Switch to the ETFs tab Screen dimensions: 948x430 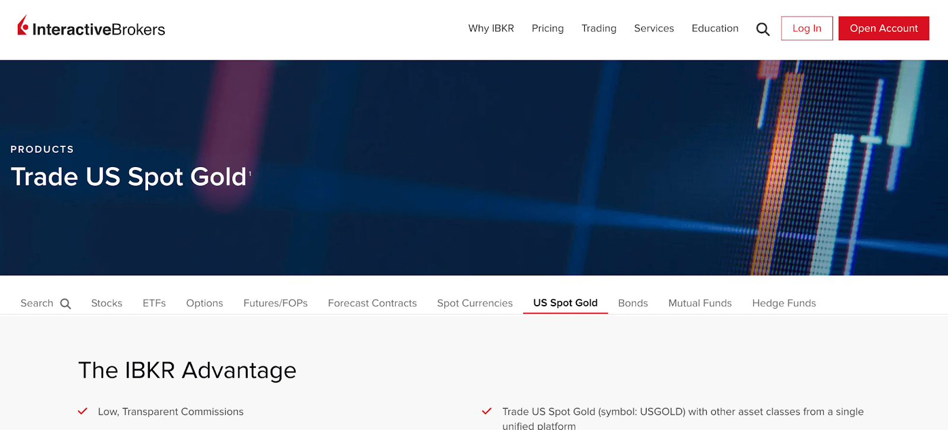(154, 303)
